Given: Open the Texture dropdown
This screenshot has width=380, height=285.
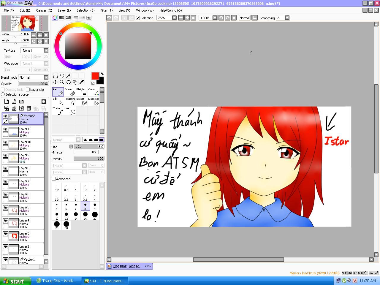Looking at the screenshot, I should click(x=46, y=50).
